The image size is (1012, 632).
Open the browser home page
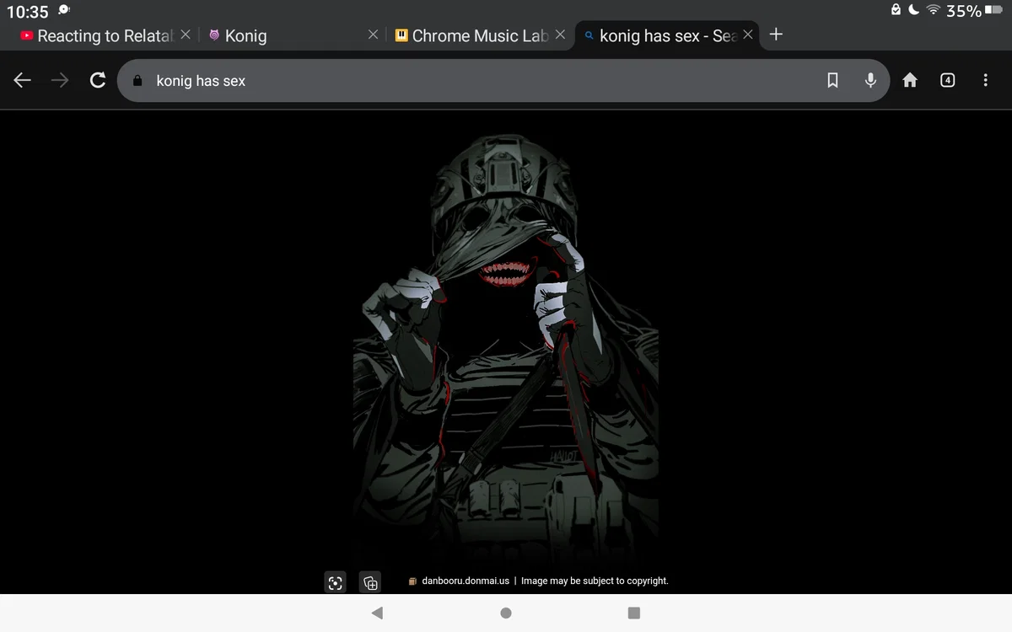point(910,80)
